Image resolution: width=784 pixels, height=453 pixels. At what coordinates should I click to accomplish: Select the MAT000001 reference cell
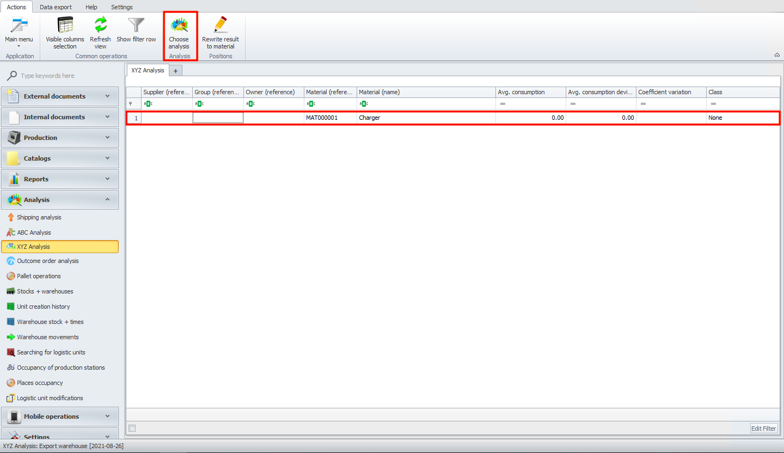[x=330, y=118]
